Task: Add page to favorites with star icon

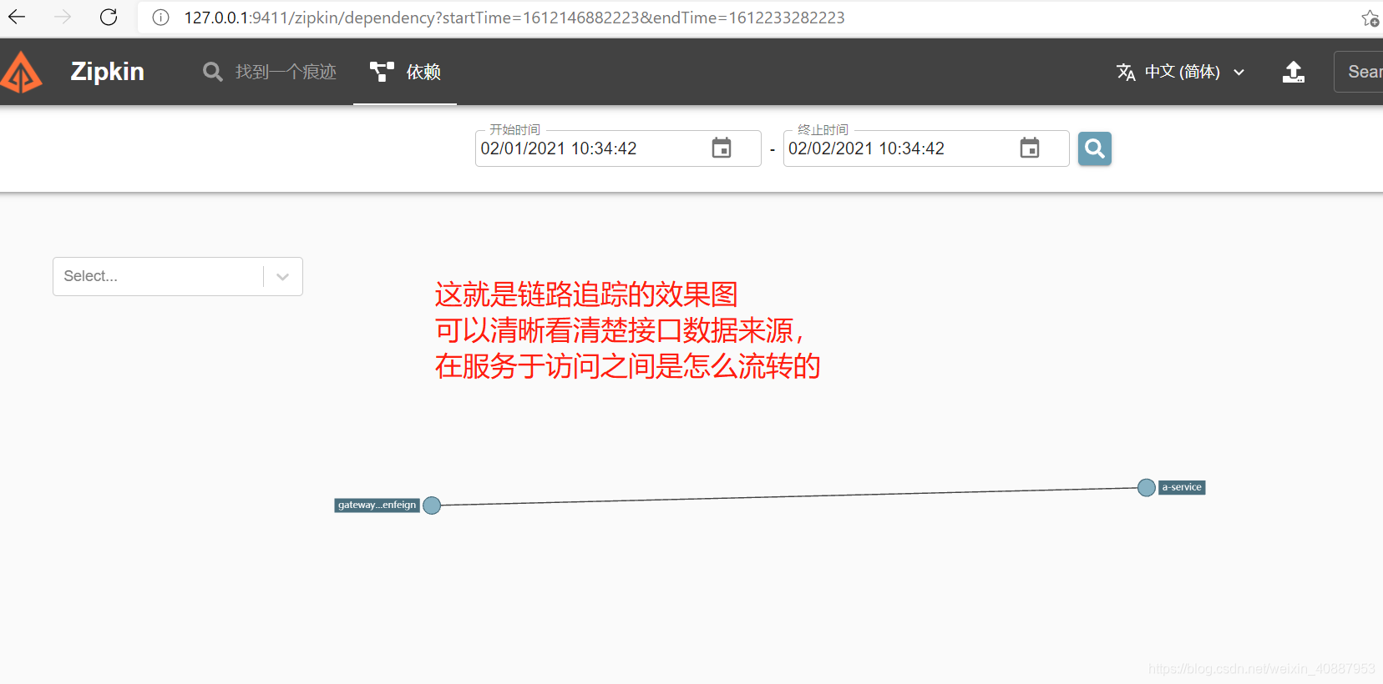Action: pos(1370,18)
